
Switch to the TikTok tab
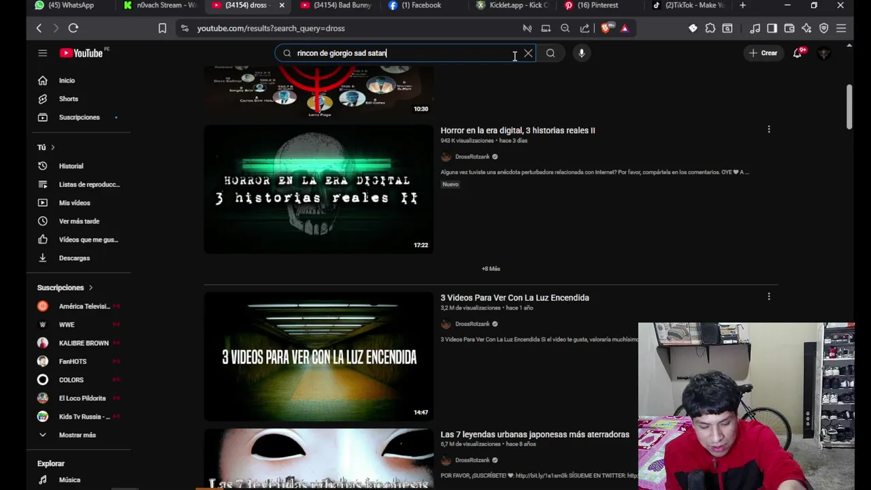pos(689,5)
